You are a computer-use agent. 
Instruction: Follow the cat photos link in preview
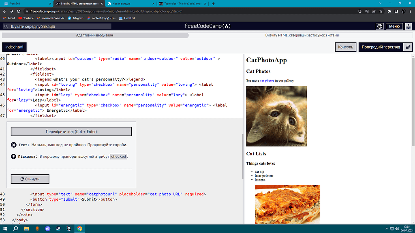(x=268, y=80)
